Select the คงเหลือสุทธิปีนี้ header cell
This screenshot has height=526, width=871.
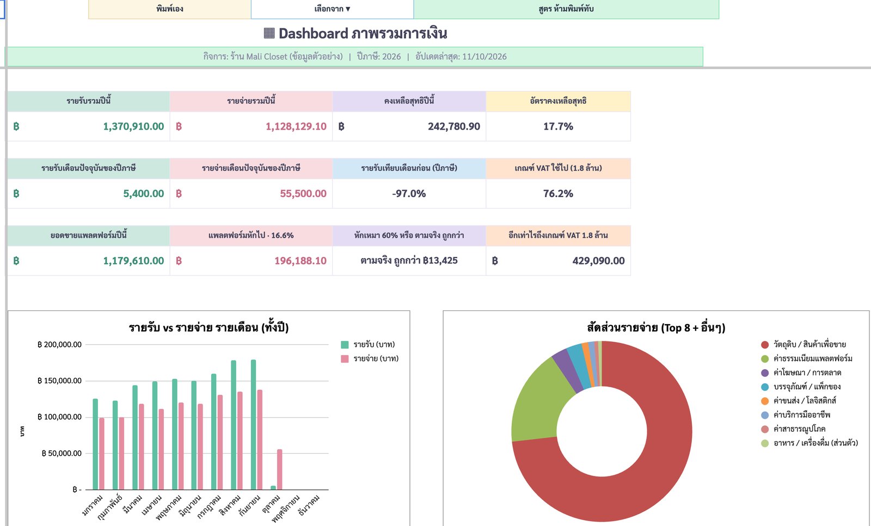tap(409, 101)
